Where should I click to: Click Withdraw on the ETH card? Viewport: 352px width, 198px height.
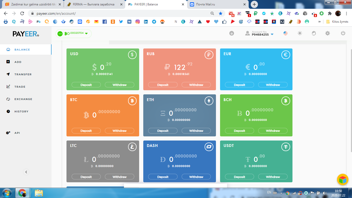click(196, 131)
